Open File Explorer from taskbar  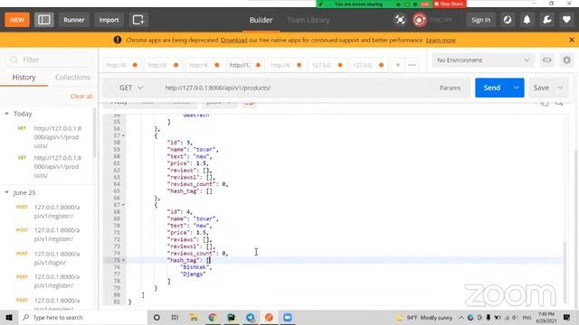(194, 317)
